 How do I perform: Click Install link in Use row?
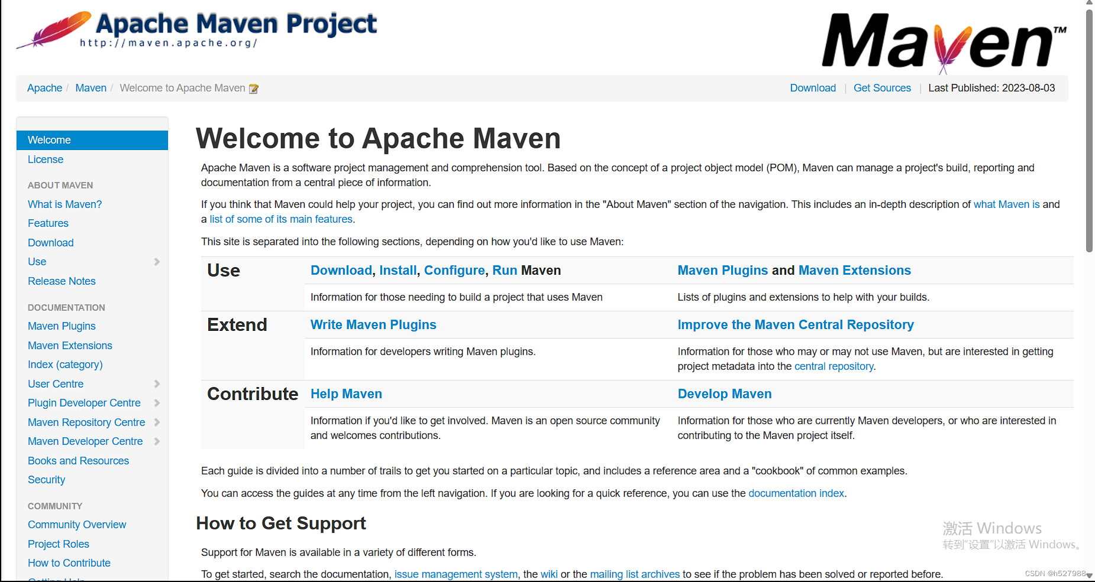click(398, 271)
